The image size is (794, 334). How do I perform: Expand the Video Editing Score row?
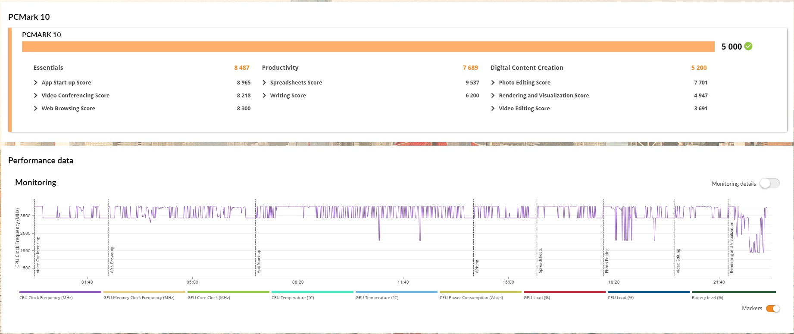[x=493, y=109]
